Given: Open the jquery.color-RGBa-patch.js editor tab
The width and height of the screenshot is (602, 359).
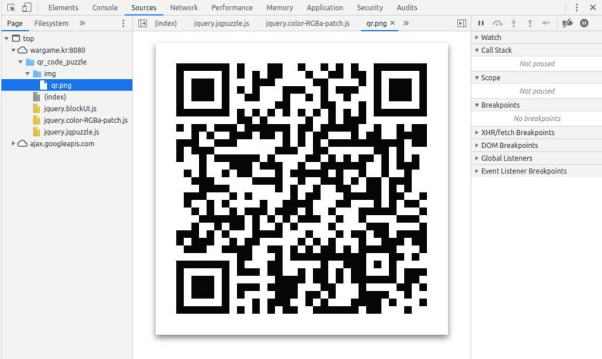Looking at the screenshot, I should (308, 23).
